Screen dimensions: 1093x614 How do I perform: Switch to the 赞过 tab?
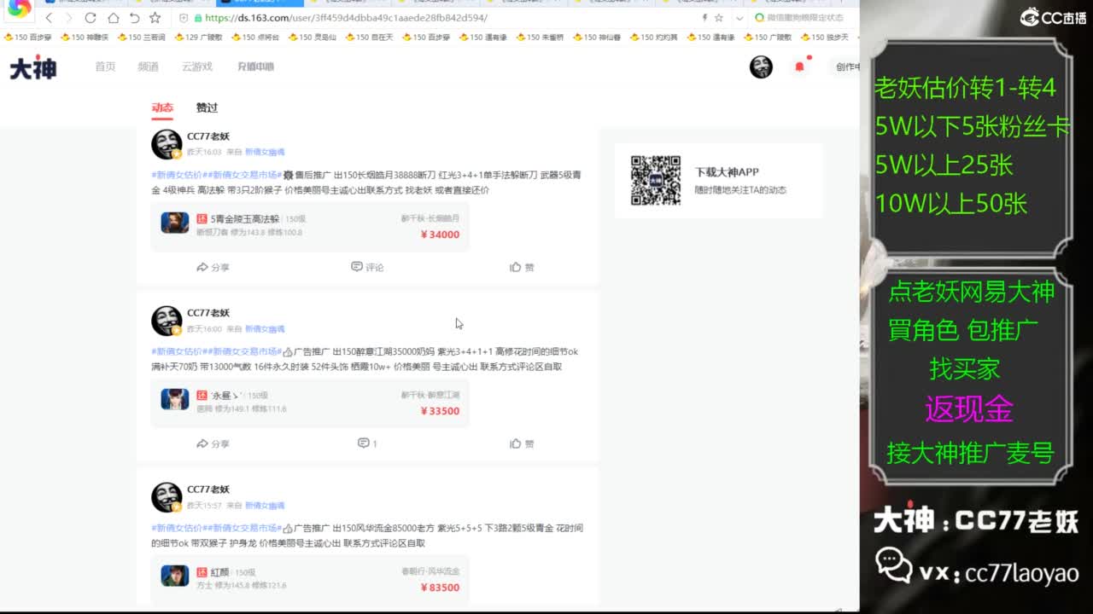pyautogui.click(x=206, y=108)
